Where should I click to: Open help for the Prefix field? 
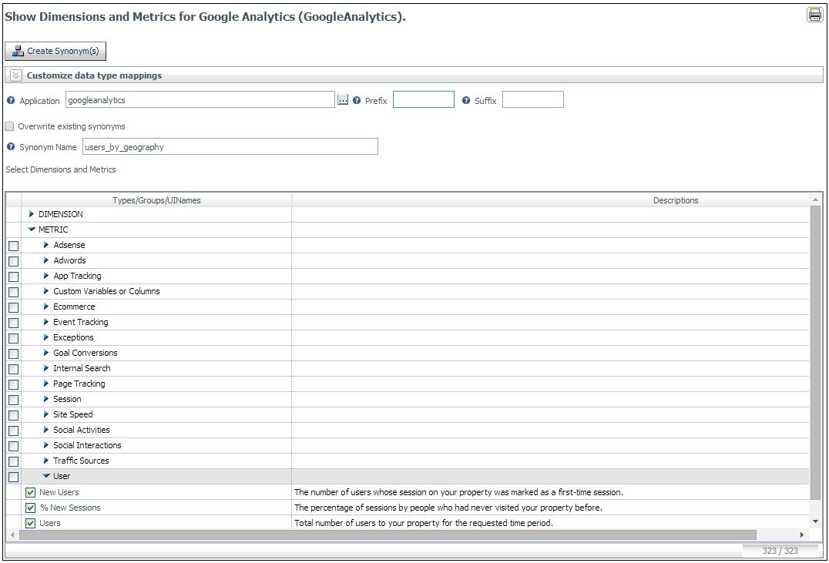click(357, 100)
